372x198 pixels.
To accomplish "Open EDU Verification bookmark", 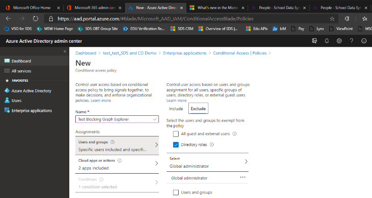I will [144, 28].
